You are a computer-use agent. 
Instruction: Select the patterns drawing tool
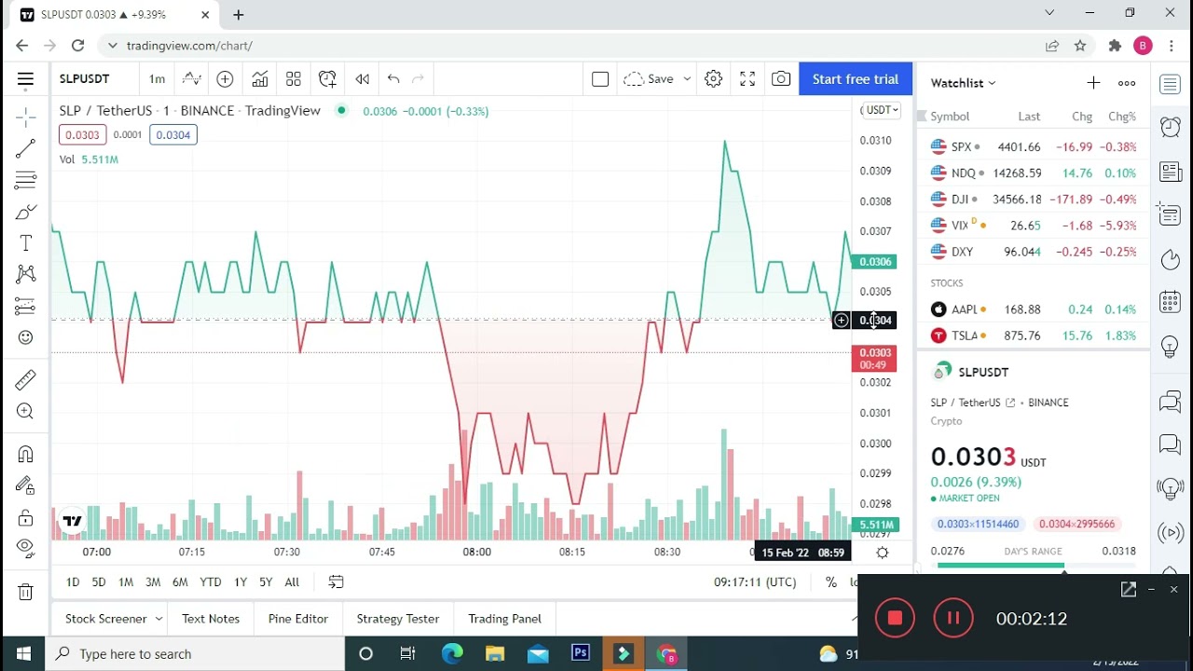click(x=25, y=274)
